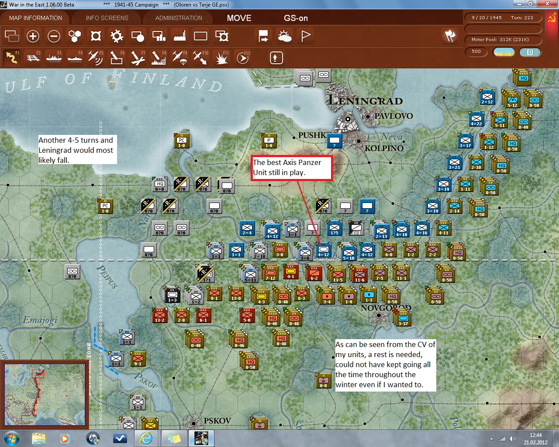Select the F8 bomb city mode
The width and height of the screenshot is (559, 447).
point(159,57)
